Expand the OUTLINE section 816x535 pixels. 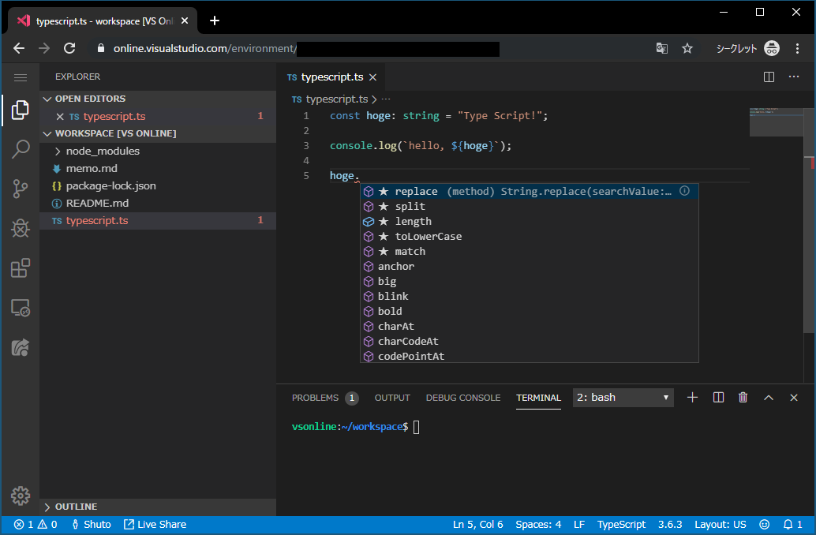click(x=76, y=507)
